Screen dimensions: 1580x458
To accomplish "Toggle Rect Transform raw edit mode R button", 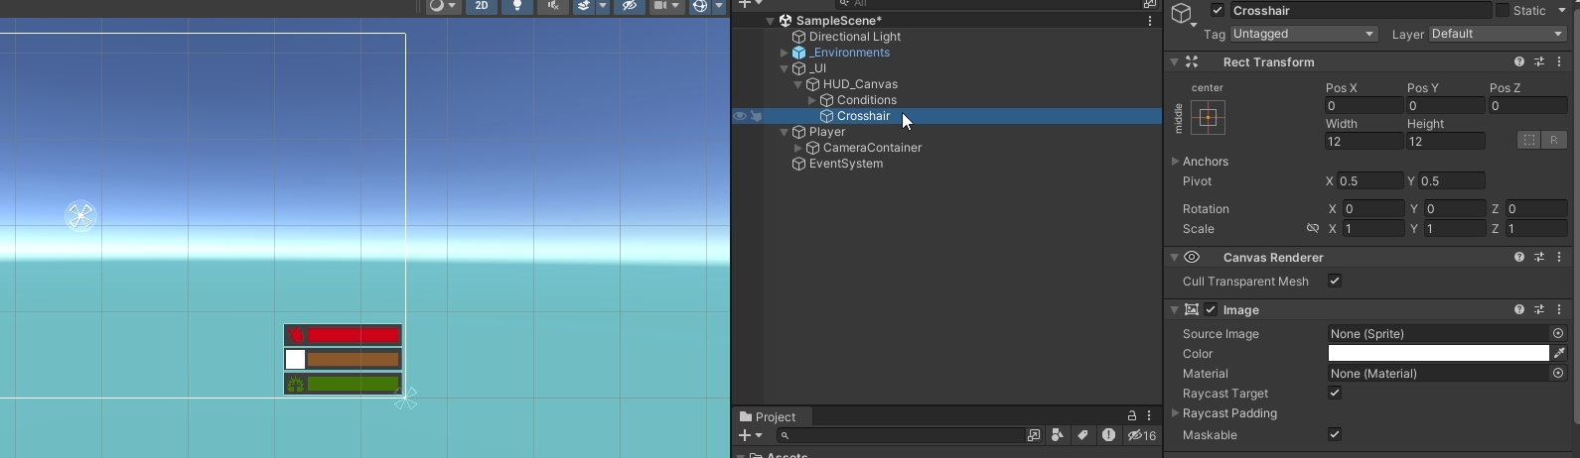I will tap(1554, 140).
